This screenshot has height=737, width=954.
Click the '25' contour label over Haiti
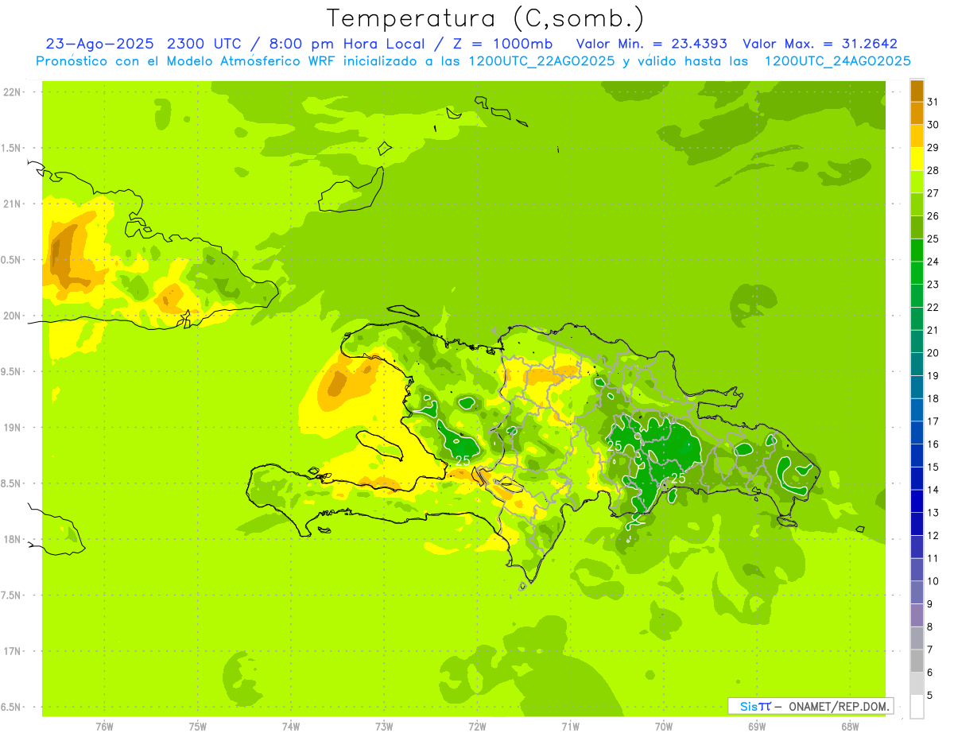click(463, 460)
